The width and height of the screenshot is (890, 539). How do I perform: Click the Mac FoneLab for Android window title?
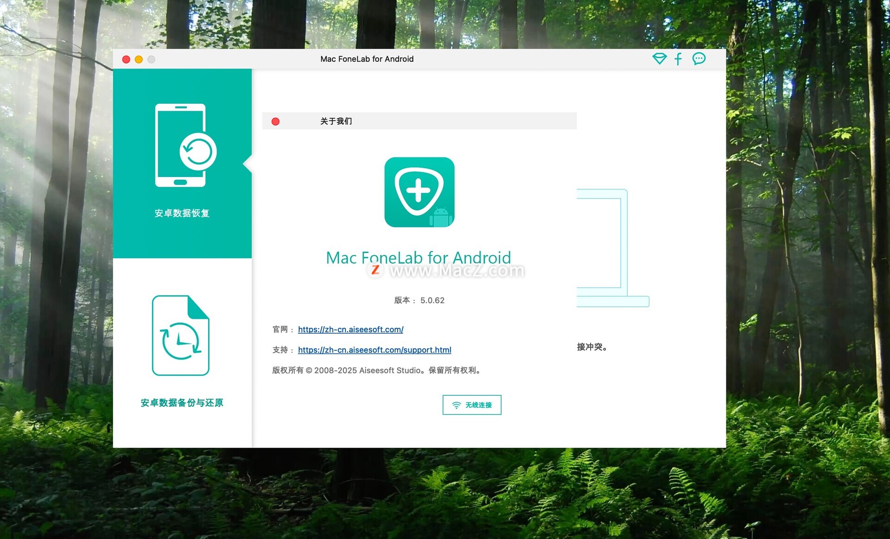point(367,59)
